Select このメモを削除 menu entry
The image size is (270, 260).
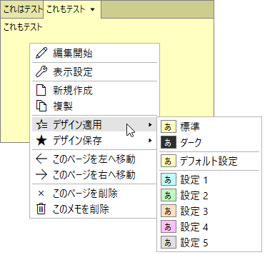[94, 209]
